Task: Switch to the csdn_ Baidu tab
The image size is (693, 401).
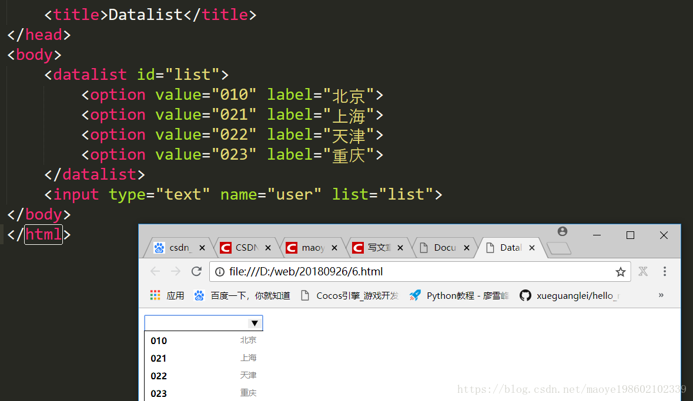Action: pos(177,248)
